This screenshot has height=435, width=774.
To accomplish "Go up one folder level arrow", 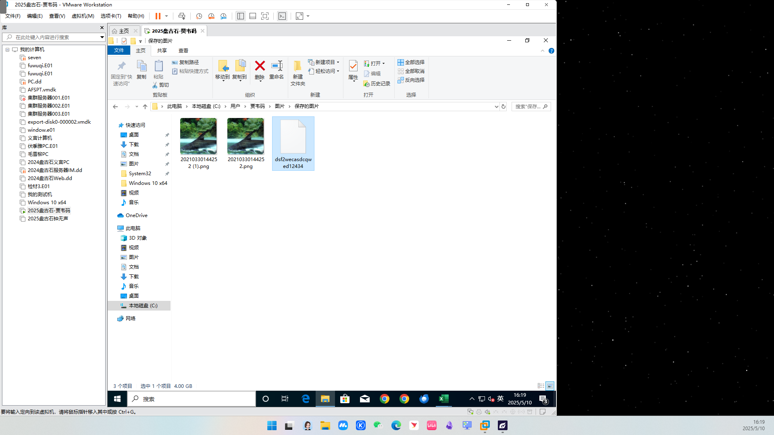I will click(x=145, y=107).
